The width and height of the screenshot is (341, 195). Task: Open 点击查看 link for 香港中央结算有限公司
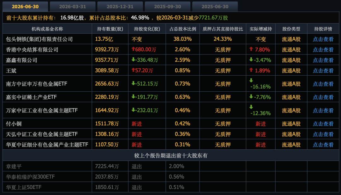(x=323, y=50)
